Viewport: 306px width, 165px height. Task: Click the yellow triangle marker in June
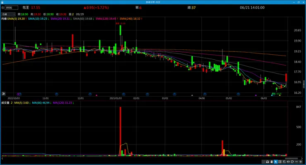(280, 95)
